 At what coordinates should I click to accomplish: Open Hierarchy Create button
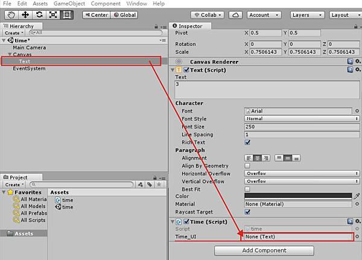pos(13,33)
